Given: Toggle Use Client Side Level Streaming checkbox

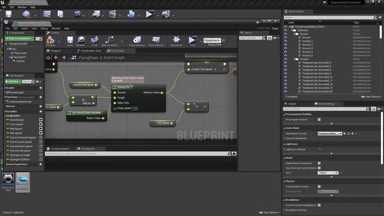Looking at the screenshot, I should pos(319,168).
